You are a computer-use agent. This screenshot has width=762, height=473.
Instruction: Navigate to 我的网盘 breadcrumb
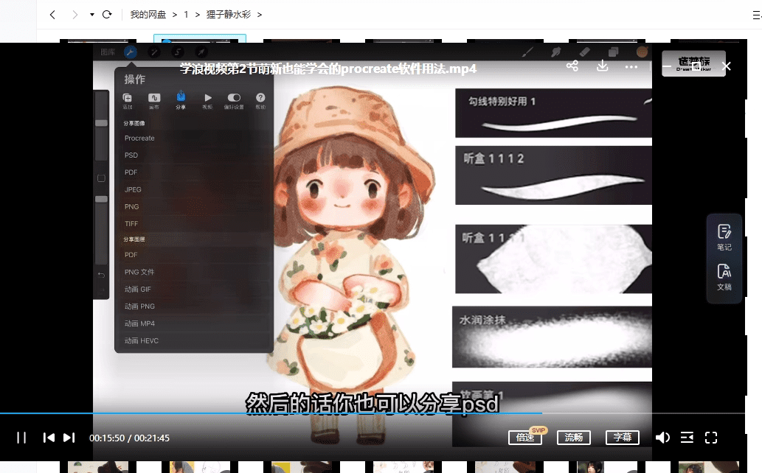pyautogui.click(x=148, y=15)
